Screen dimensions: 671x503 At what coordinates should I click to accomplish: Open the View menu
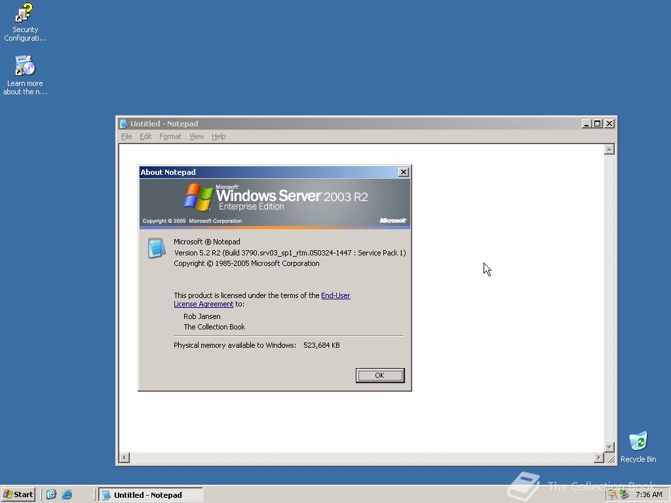pos(197,136)
